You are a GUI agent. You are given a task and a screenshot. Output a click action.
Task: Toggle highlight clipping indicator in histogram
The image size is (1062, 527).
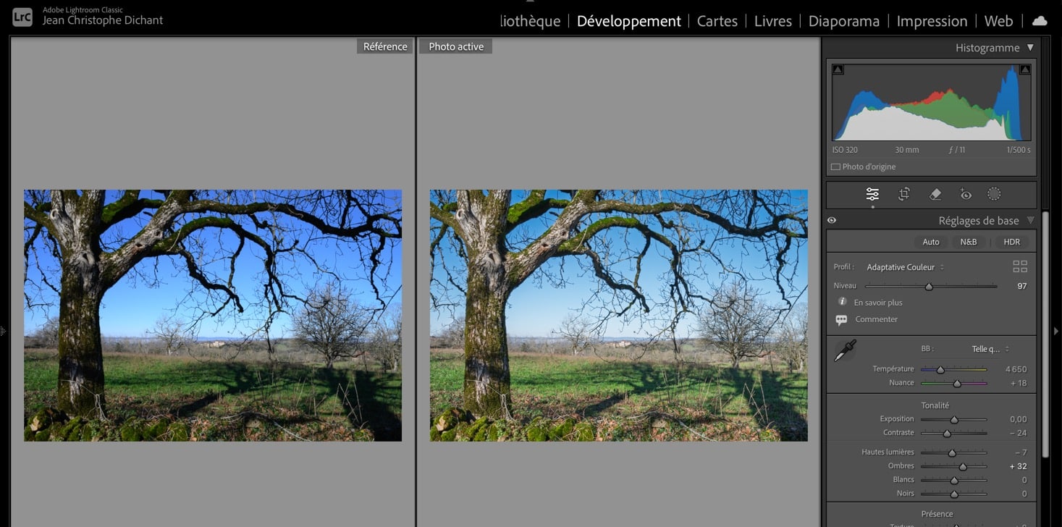point(1024,69)
